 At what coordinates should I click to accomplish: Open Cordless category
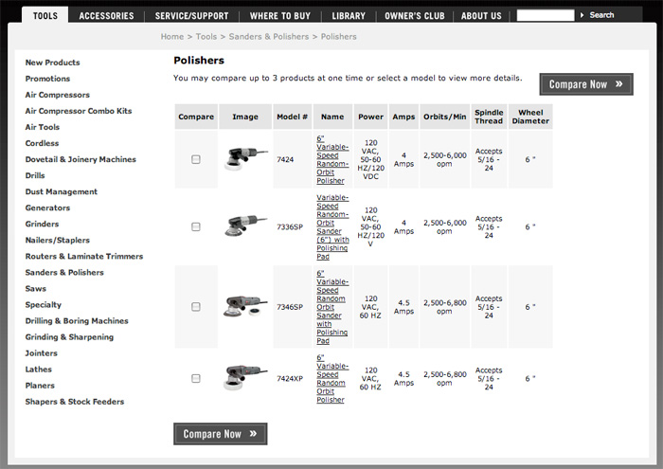click(x=42, y=143)
